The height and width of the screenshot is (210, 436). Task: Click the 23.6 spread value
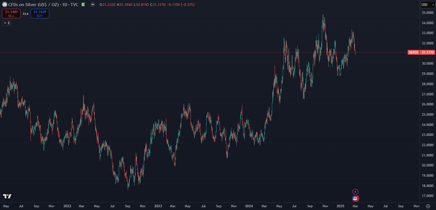coord(26,14)
